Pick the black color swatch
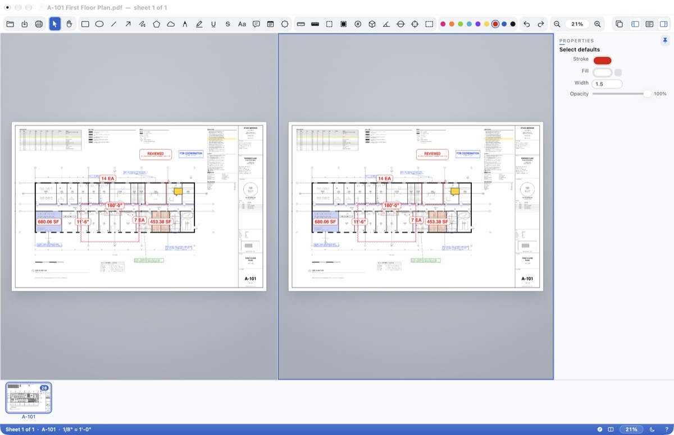Image resolution: width=674 pixels, height=435 pixels. coord(513,24)
